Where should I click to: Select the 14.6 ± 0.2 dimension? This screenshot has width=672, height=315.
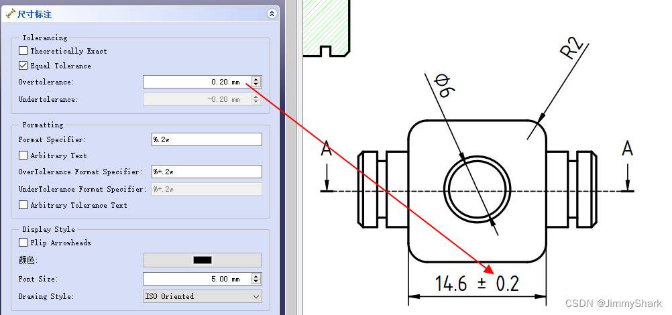[477, 283]
